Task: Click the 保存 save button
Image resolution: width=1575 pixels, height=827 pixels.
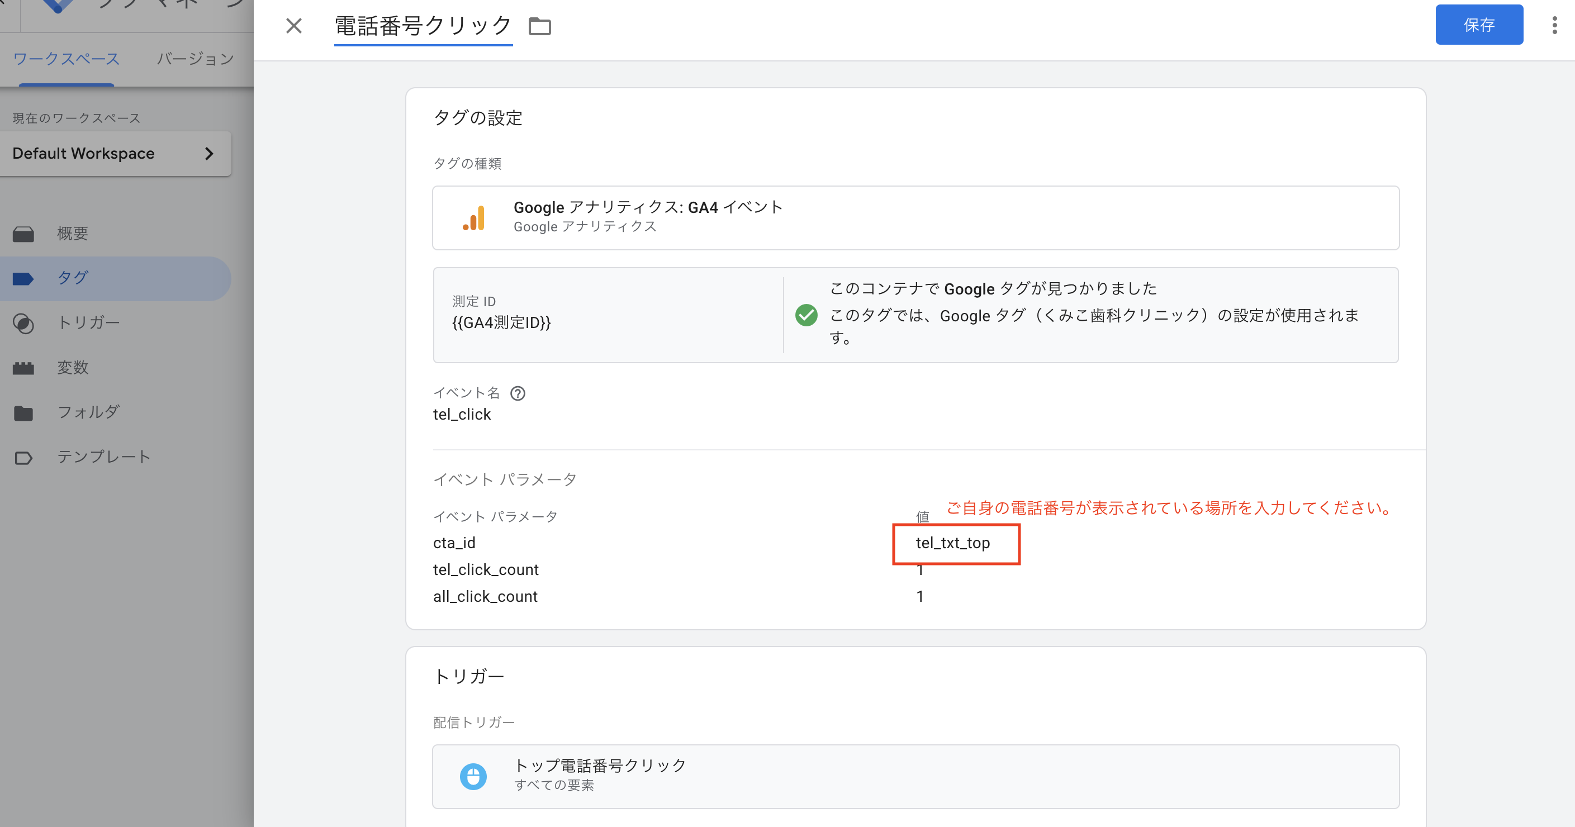Action: click(x=1478, y=25)
